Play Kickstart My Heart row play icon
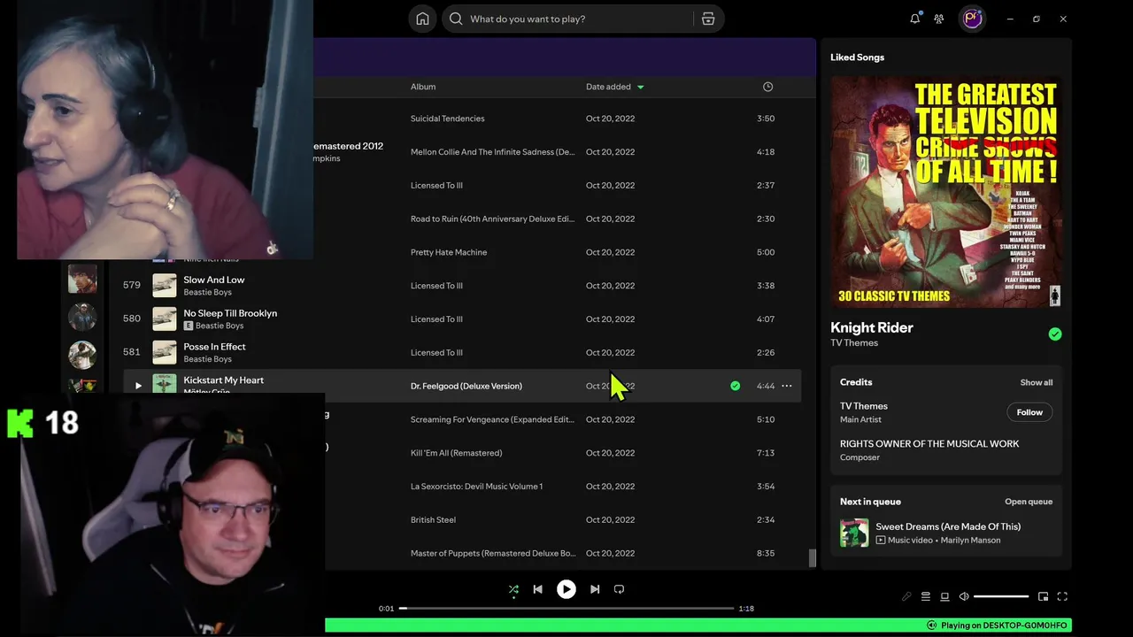This screenshot has height=637, width=1133. [138, 386]
